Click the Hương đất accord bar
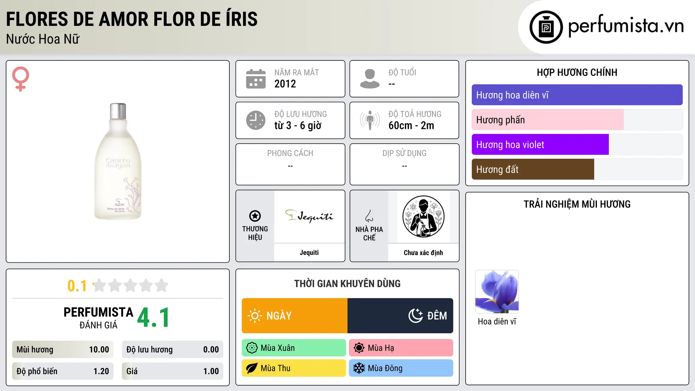Viewport: 695px width, 391px height. (x=577, y=169)
